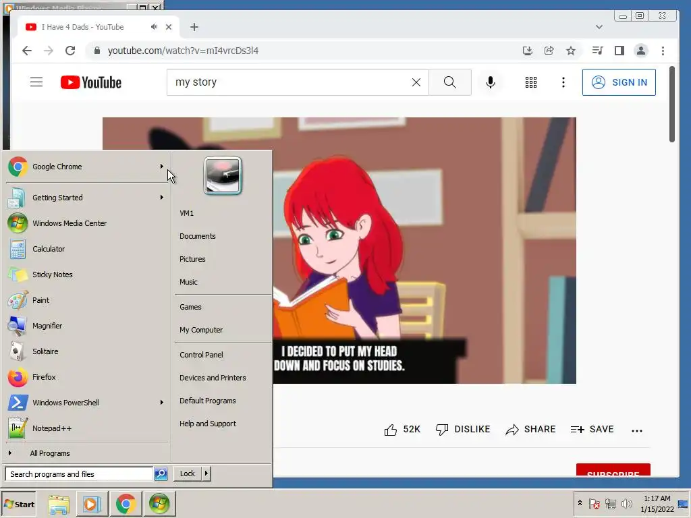
Task: Click the YouTube search magnifier button
Action: (450, 82)
